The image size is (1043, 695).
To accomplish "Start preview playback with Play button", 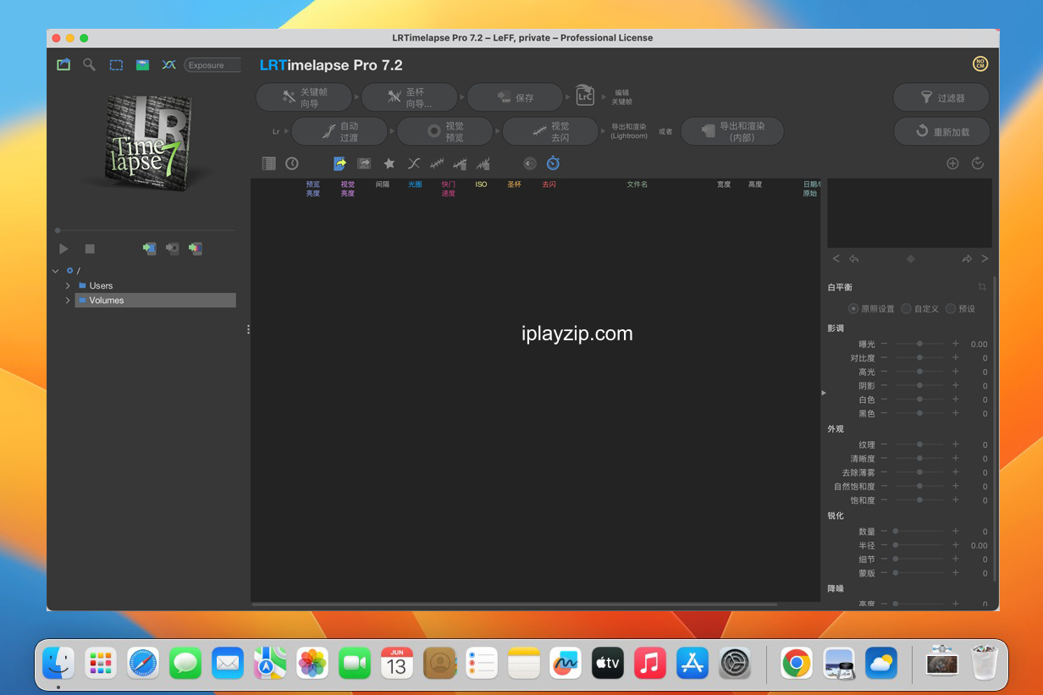I will pos(63,249).
